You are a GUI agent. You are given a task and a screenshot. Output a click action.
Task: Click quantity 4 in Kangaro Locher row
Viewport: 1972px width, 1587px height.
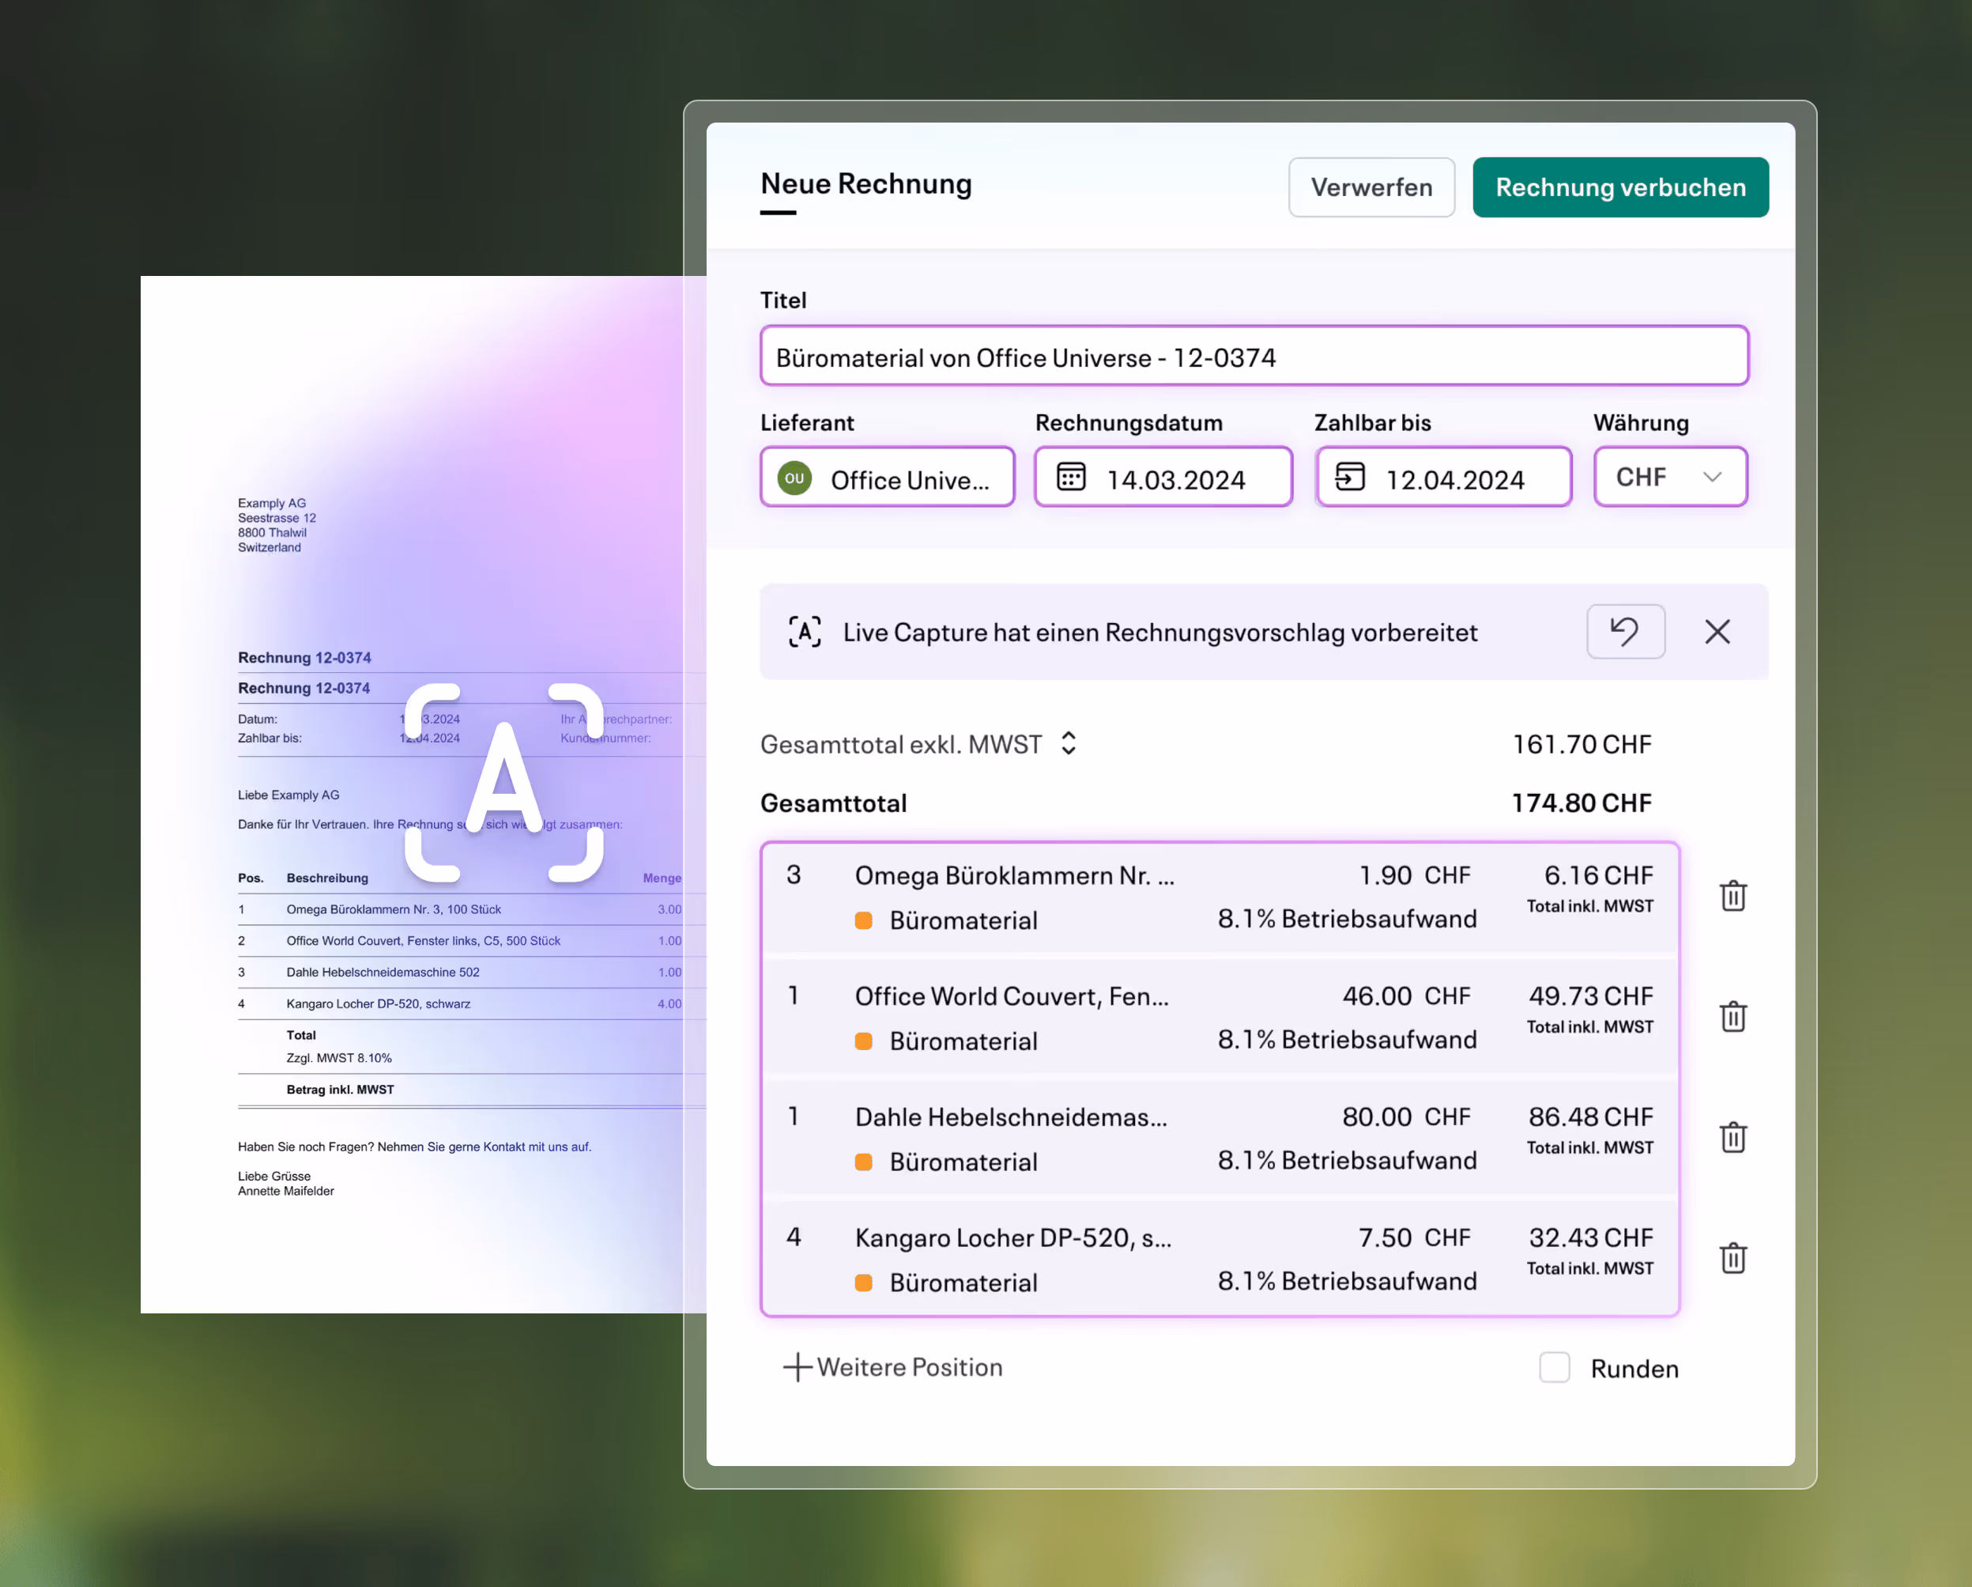pos(793,1237)
